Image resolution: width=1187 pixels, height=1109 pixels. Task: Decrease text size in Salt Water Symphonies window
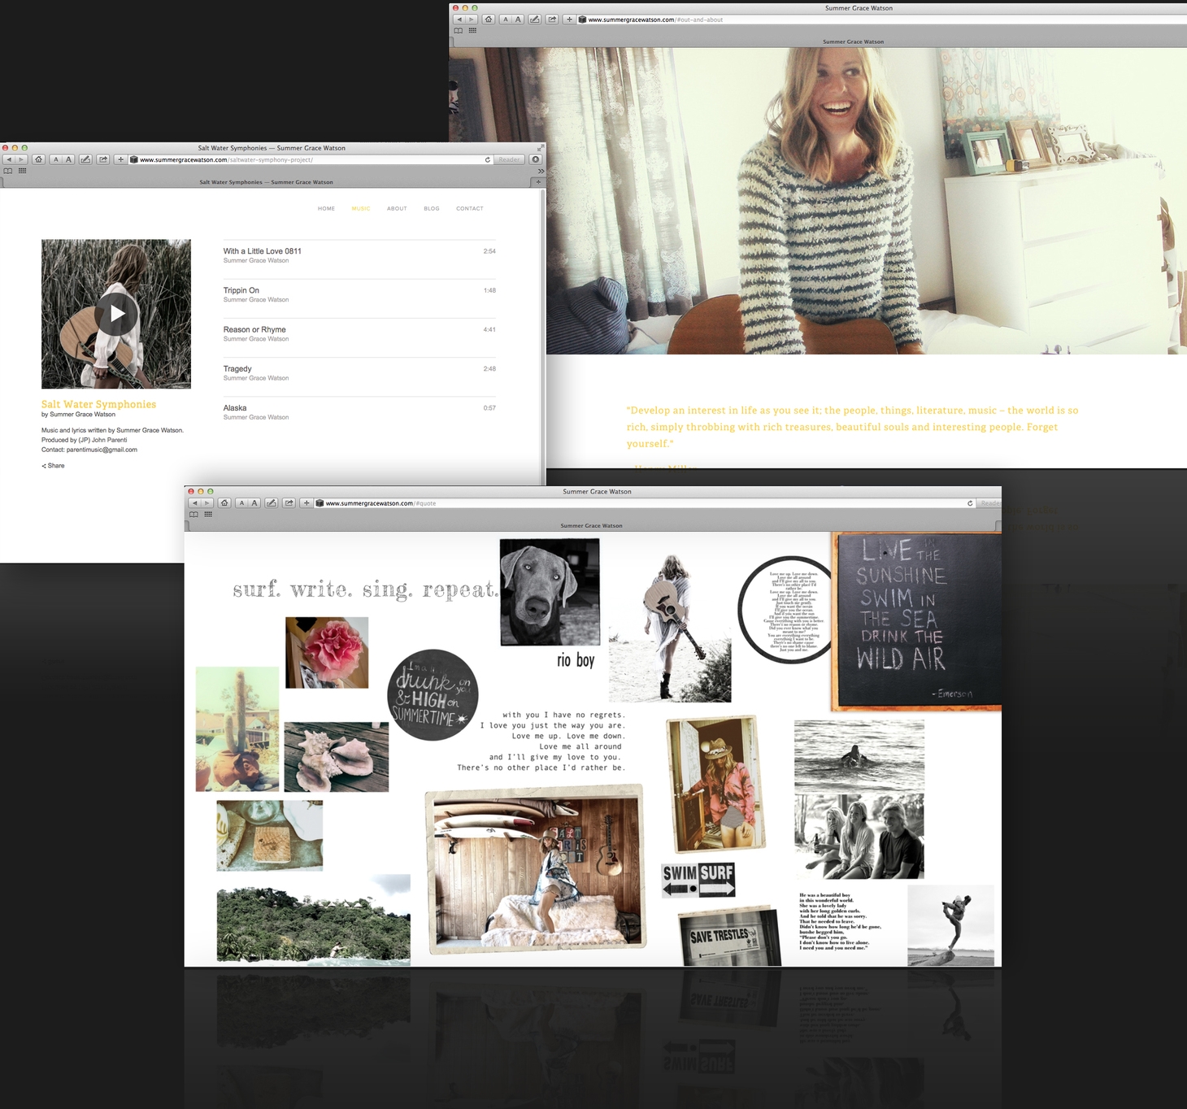[56, 159]
